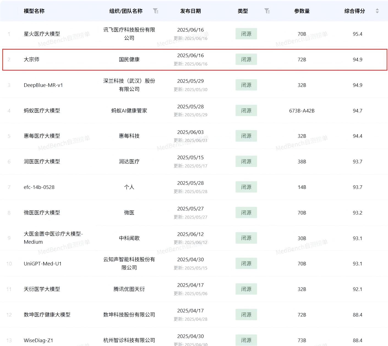Select model name 蚂蚁医疗大模型
388x346 pixels.
[42, 111]
